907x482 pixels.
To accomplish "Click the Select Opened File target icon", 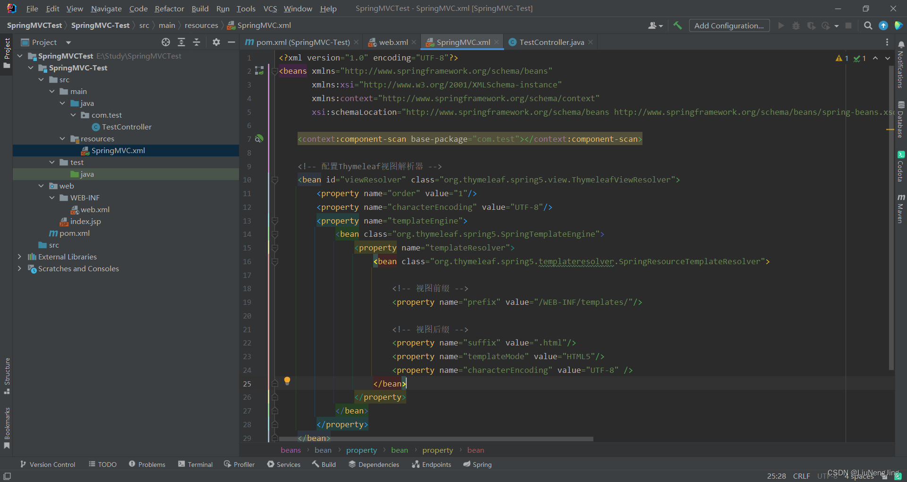I will pos(166,42).
